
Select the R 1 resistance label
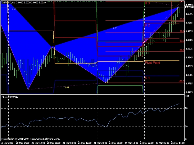147,41
